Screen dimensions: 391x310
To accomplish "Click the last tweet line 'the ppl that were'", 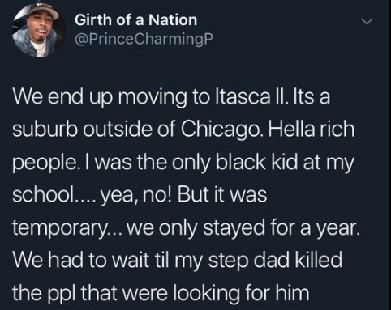I will coord(161,293).
